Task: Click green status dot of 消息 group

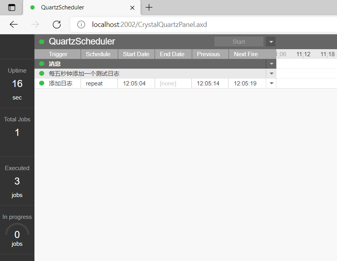Action: (42, 64)
